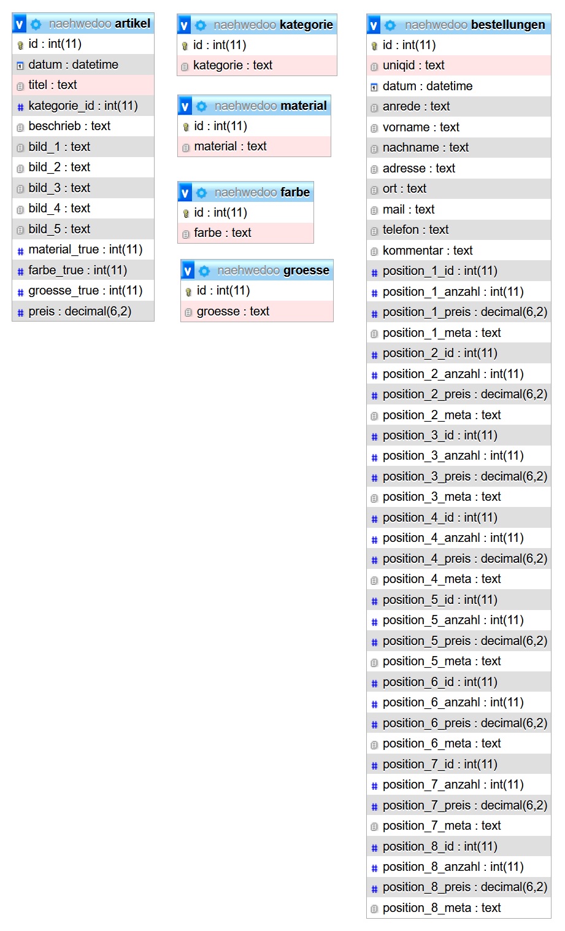Viewport: 565px width, 931px height.
Task: Toggle the V button on groesse table
Action: [x=188, y=271]
